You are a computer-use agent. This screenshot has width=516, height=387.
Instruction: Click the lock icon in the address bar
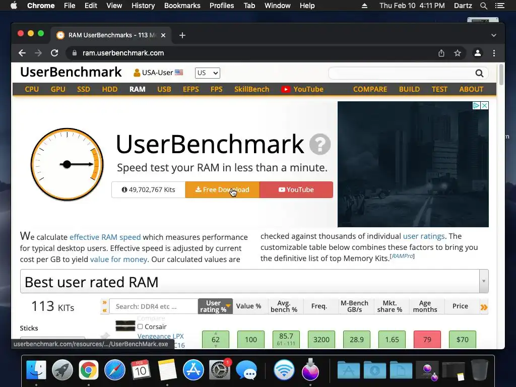tap(75, 53)
